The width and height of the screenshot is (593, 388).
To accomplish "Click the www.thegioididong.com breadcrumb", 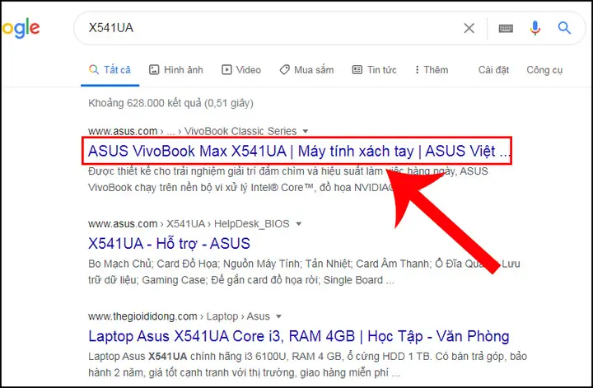I will [179, 316].
